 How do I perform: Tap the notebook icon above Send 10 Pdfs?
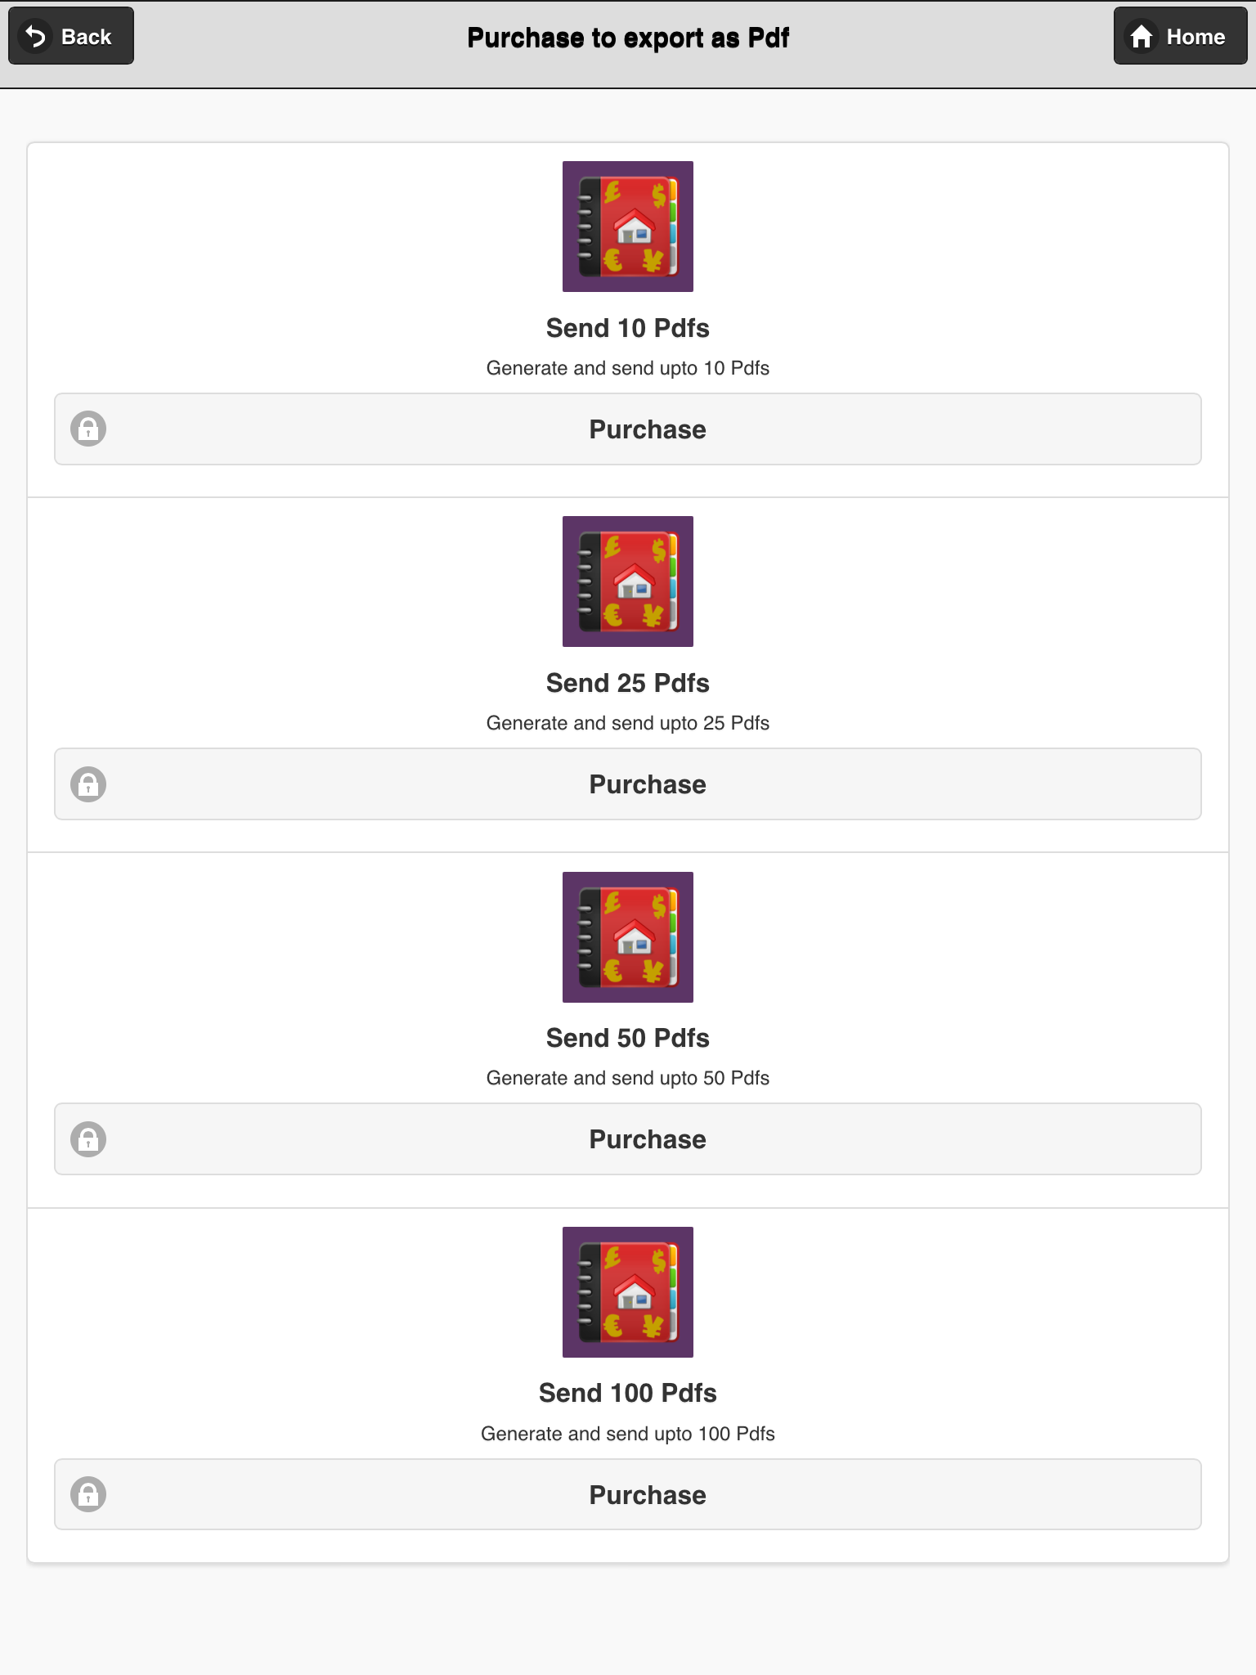(628, 227)
